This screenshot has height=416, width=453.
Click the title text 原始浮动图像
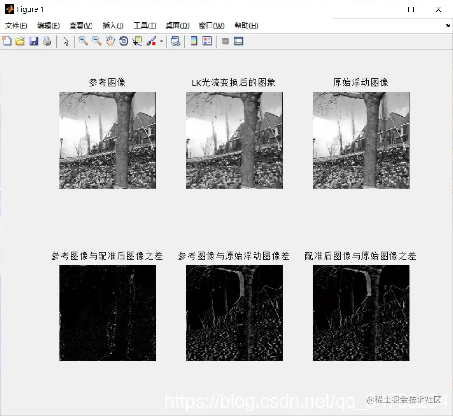(361, 83)
